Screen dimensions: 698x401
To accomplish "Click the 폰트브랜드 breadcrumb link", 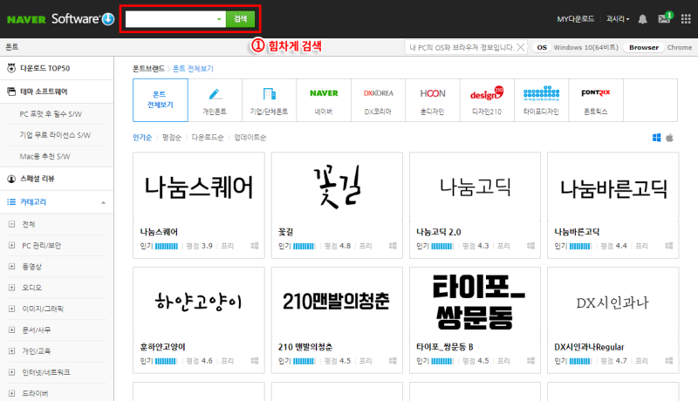I will coord(148,69).
